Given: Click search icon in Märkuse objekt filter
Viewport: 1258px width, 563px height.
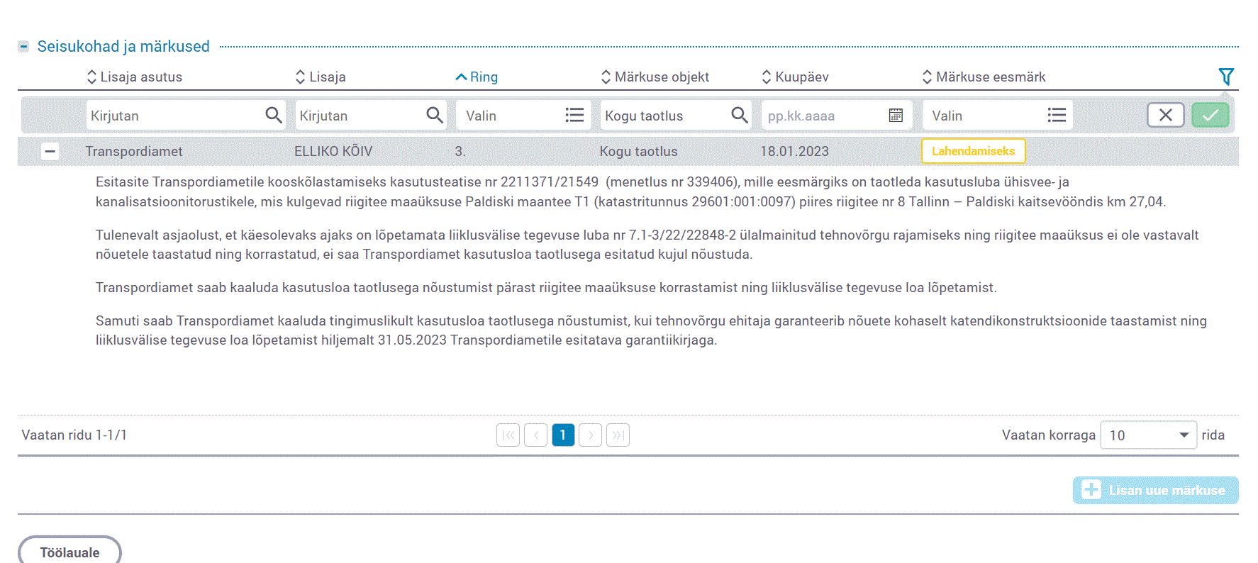Looking at the screenshot, I should [x=739, y=115].
